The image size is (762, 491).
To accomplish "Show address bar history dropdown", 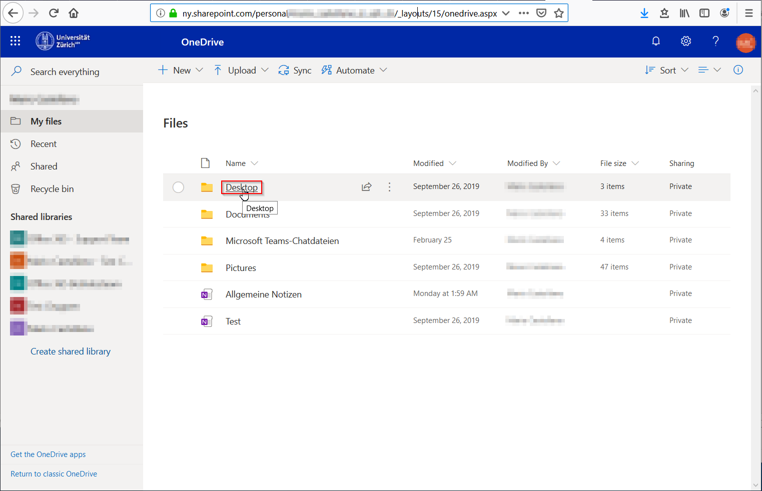I will 506,13.
